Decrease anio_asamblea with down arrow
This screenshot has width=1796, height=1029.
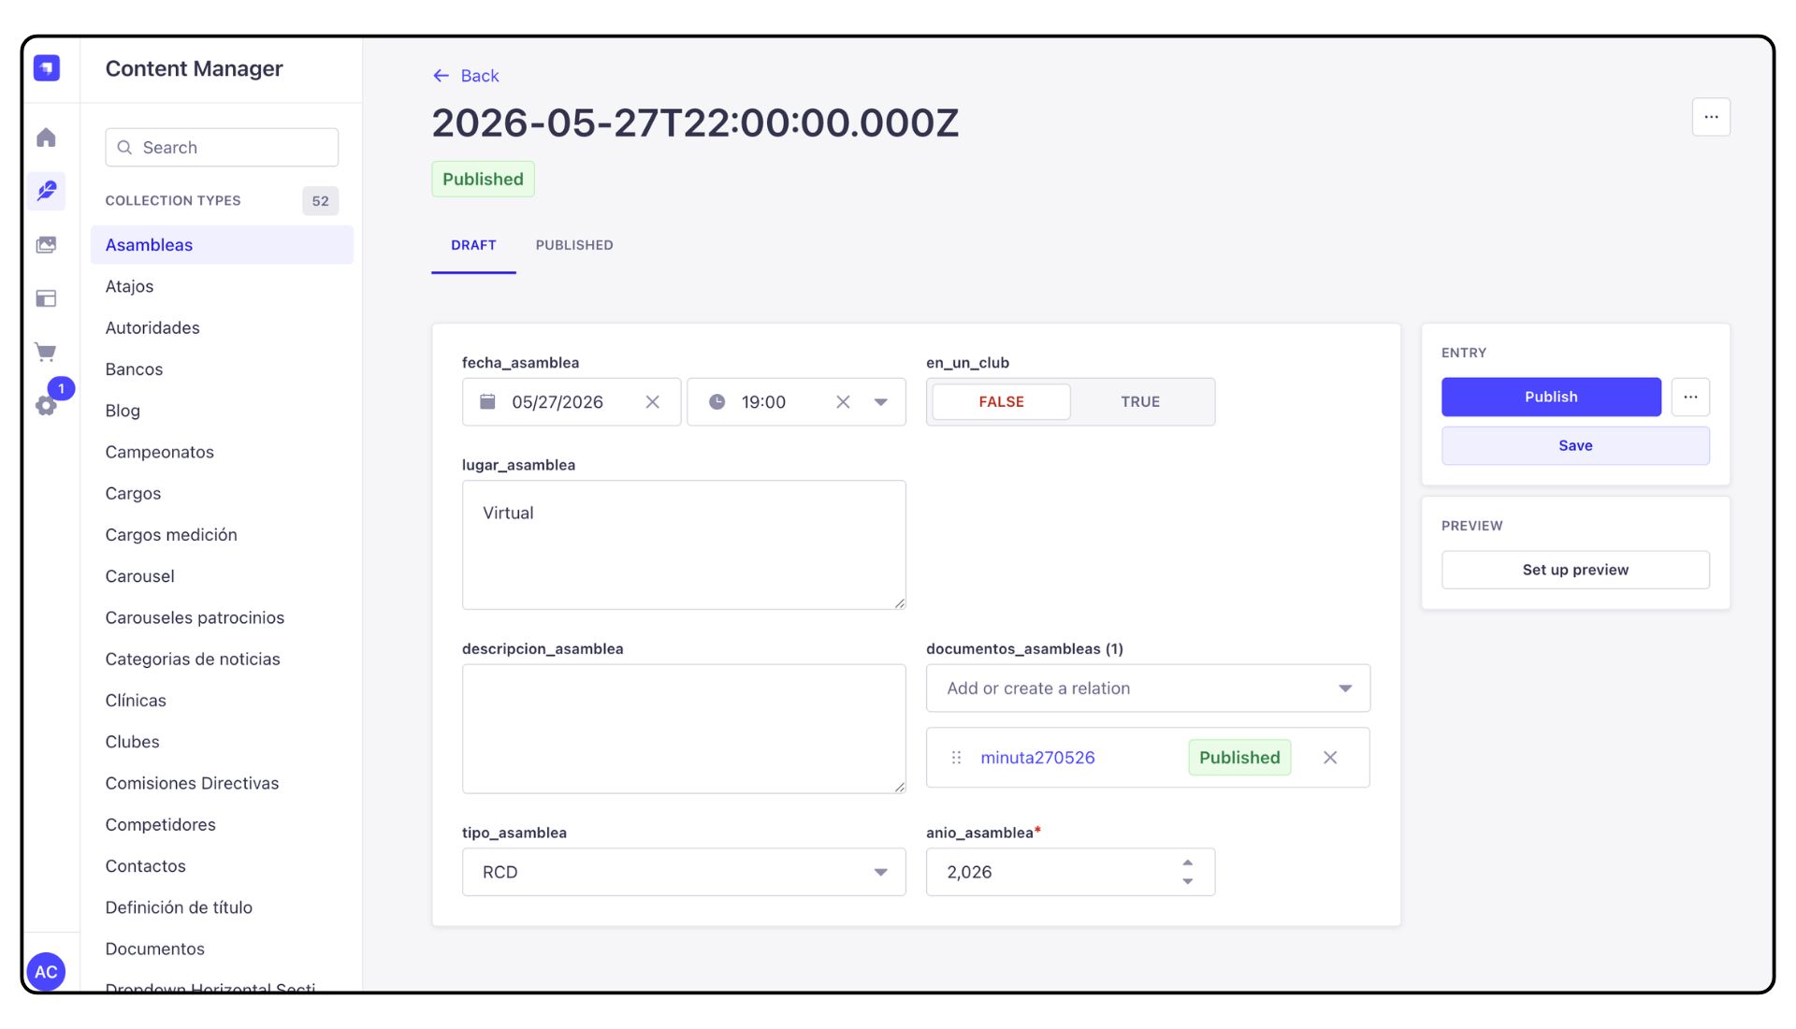(x=1187, y=881)
